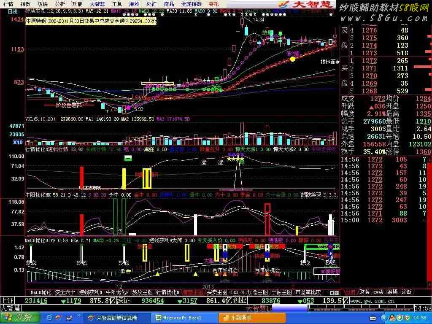The image size is (432, 324).
Task: Switch to the 走势 side tab
Action: pos(378,292)
